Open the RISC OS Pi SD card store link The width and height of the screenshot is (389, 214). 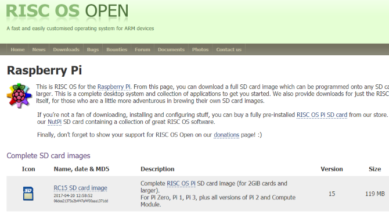(322, 115)
